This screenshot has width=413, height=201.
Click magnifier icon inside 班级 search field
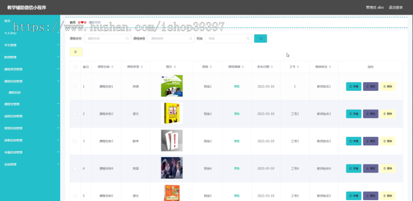(248, 39)
